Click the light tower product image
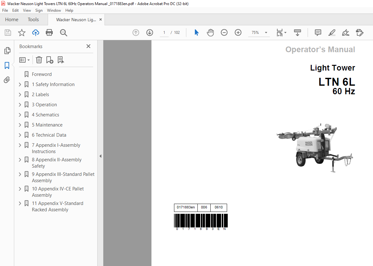This screenshot has height=266, width=373. [315, 148]
